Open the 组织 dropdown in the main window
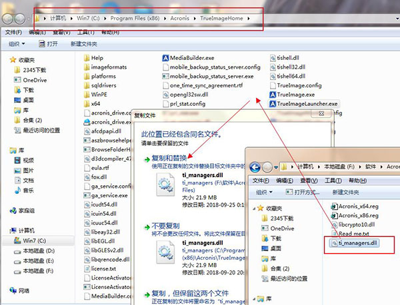400x305 pixels. pos(17,44)
